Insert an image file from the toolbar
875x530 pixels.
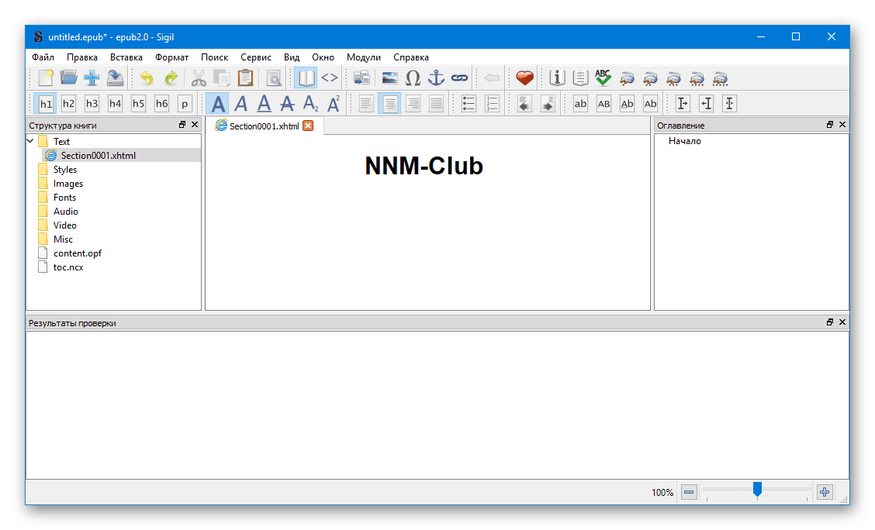point(389,78)
